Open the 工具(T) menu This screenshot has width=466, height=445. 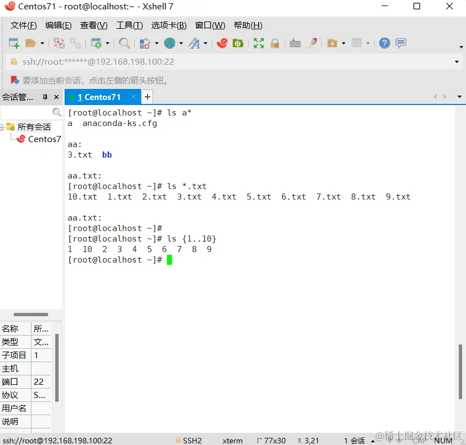(x=129, y=25)
